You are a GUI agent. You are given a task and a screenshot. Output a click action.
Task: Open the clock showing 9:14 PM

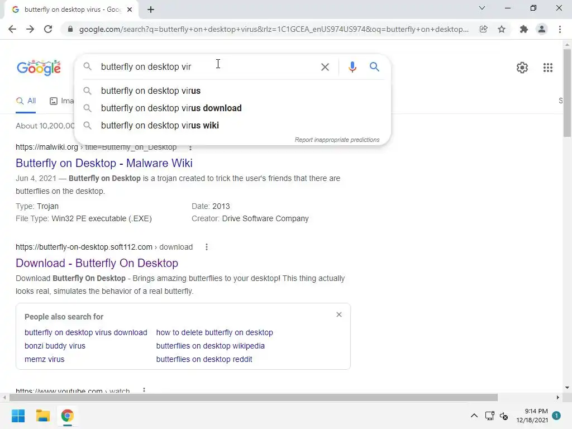(532, 416)
